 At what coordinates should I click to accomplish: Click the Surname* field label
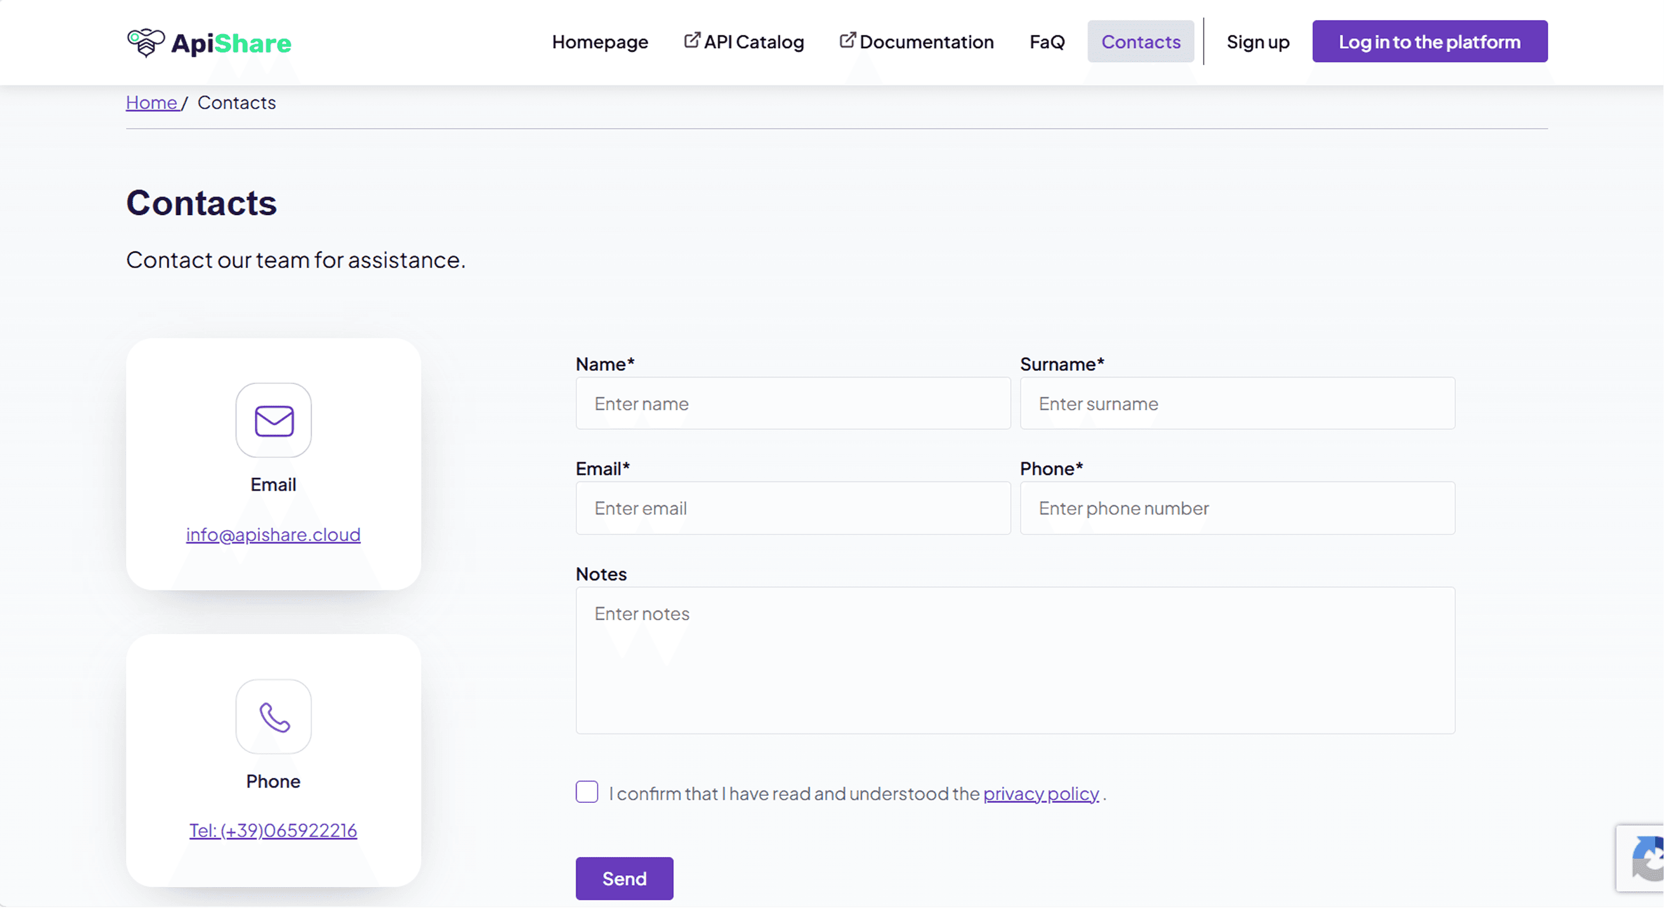[1062, 364]
